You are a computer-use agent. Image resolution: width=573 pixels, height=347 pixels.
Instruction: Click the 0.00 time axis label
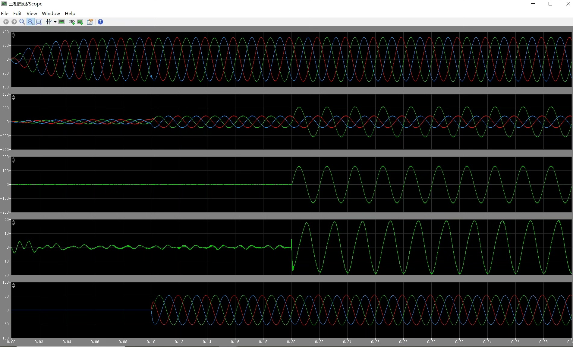[11, 342]
